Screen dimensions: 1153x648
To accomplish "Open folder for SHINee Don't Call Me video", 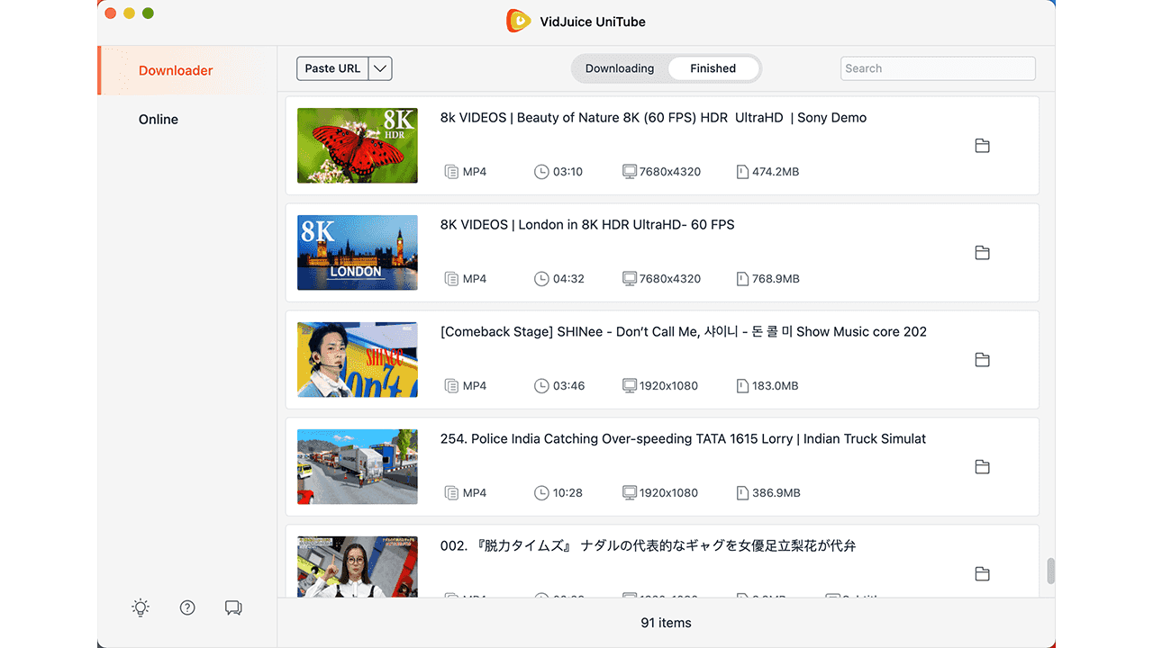I will click(x=982, y=360).
